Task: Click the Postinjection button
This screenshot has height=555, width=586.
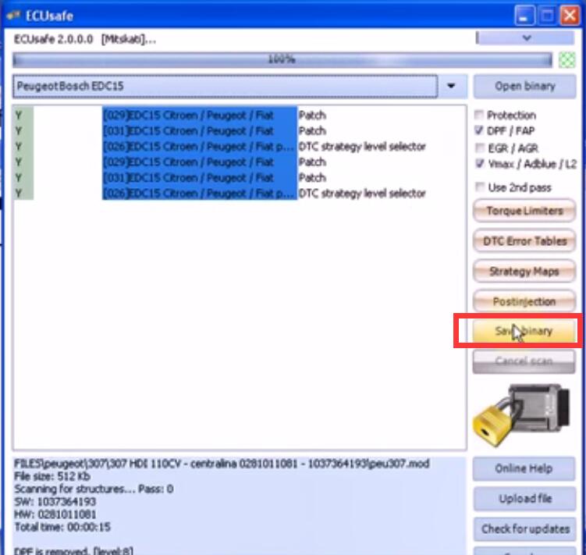Action: (524, 301)
